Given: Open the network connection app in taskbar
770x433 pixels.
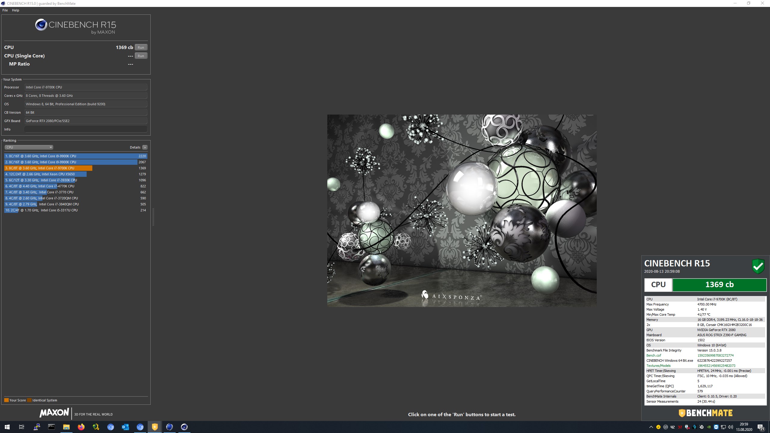Looking at the screenshot, I should coord(37,427).
